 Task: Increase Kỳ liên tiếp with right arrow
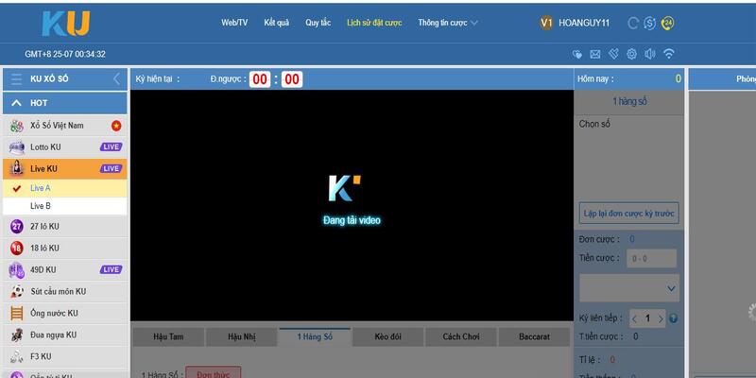click(661, 318)
